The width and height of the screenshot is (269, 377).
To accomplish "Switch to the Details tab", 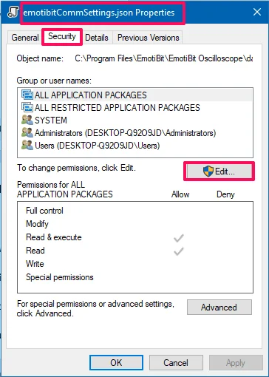I will [x=97, y=38].
